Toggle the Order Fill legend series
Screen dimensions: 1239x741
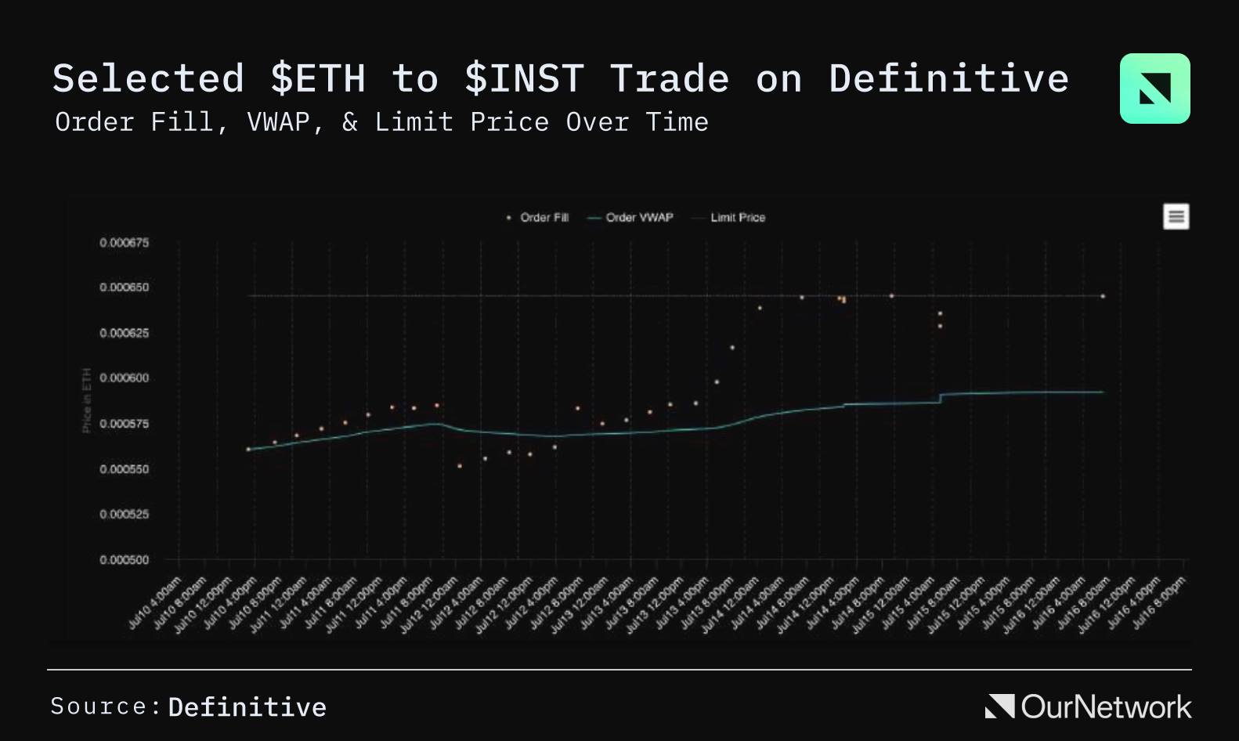point(538,218)
